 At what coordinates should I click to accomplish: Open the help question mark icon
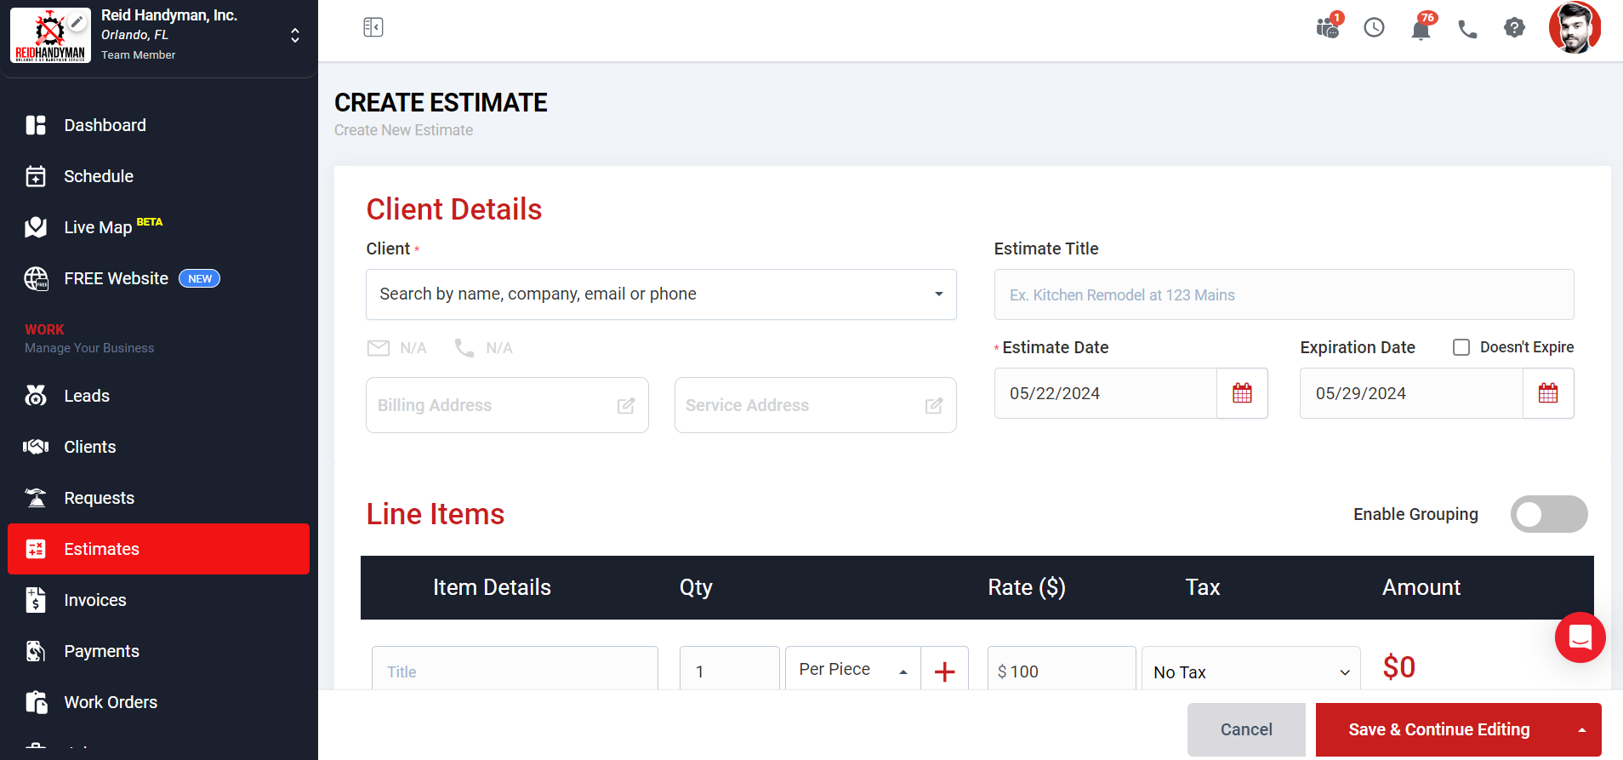[1514, 28]
